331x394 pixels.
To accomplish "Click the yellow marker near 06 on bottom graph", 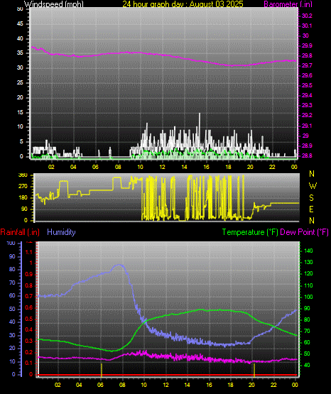I will coord(102,370).
